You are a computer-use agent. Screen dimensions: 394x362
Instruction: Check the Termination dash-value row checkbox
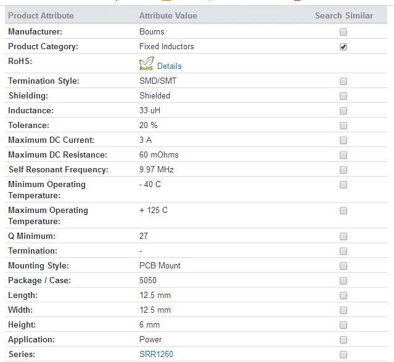343,251
